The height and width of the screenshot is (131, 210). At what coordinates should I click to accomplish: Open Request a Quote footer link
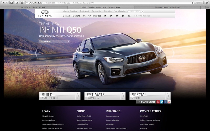(113, 116)
